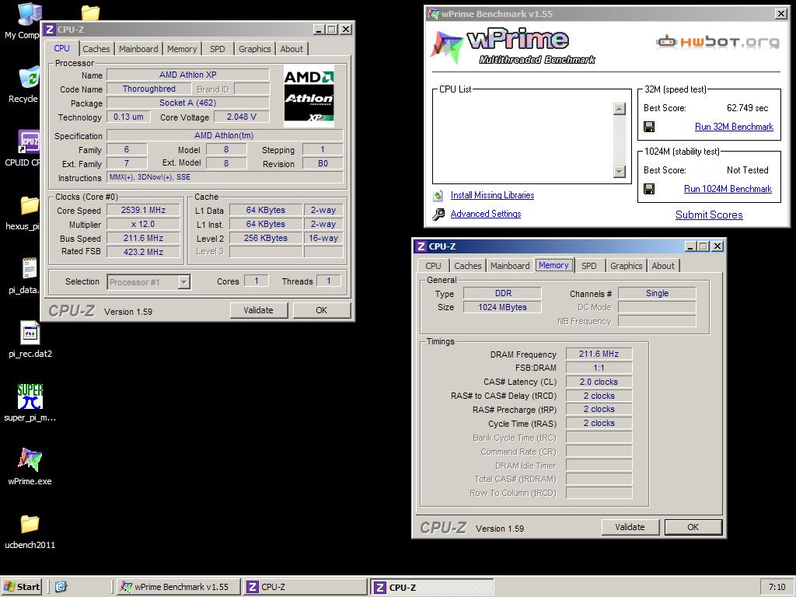Select the pi_data text file icon
796x597 pixels.
[x=30, y=268]
